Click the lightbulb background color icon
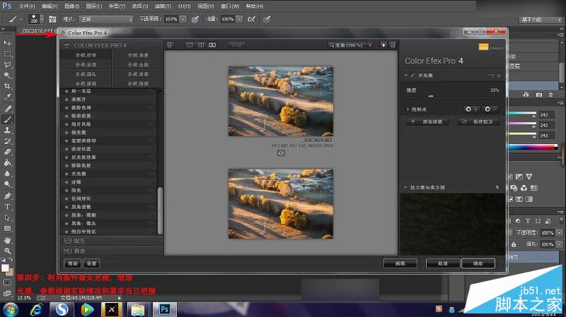 (383, 45)
